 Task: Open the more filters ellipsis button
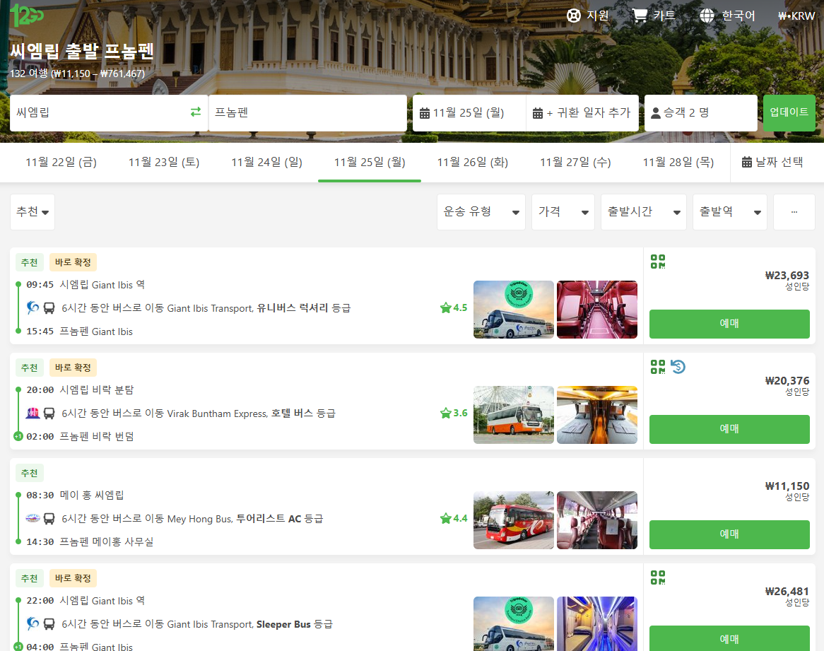pyautogui.click(x=794, y=212)
